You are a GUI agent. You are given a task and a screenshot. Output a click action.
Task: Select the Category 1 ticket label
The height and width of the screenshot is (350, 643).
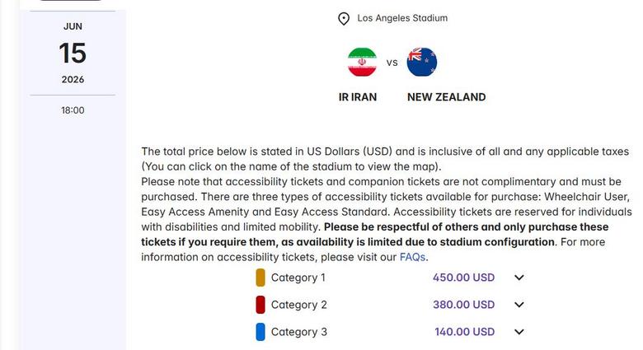298,278
